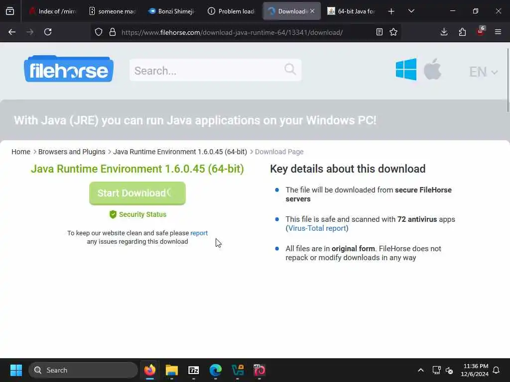The image size is (510, 382).
Task: Go back to previous page
Action: tap(12, 32)
